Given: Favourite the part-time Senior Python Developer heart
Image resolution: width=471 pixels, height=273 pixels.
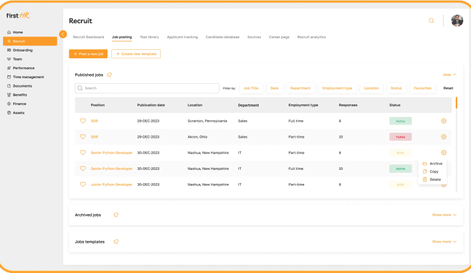Looking at the screenshot, I should click(83, 153).
